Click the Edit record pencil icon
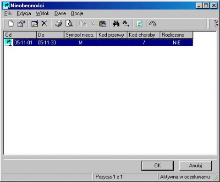The height and width of the screenshot is (182, 220). point(35,24)
